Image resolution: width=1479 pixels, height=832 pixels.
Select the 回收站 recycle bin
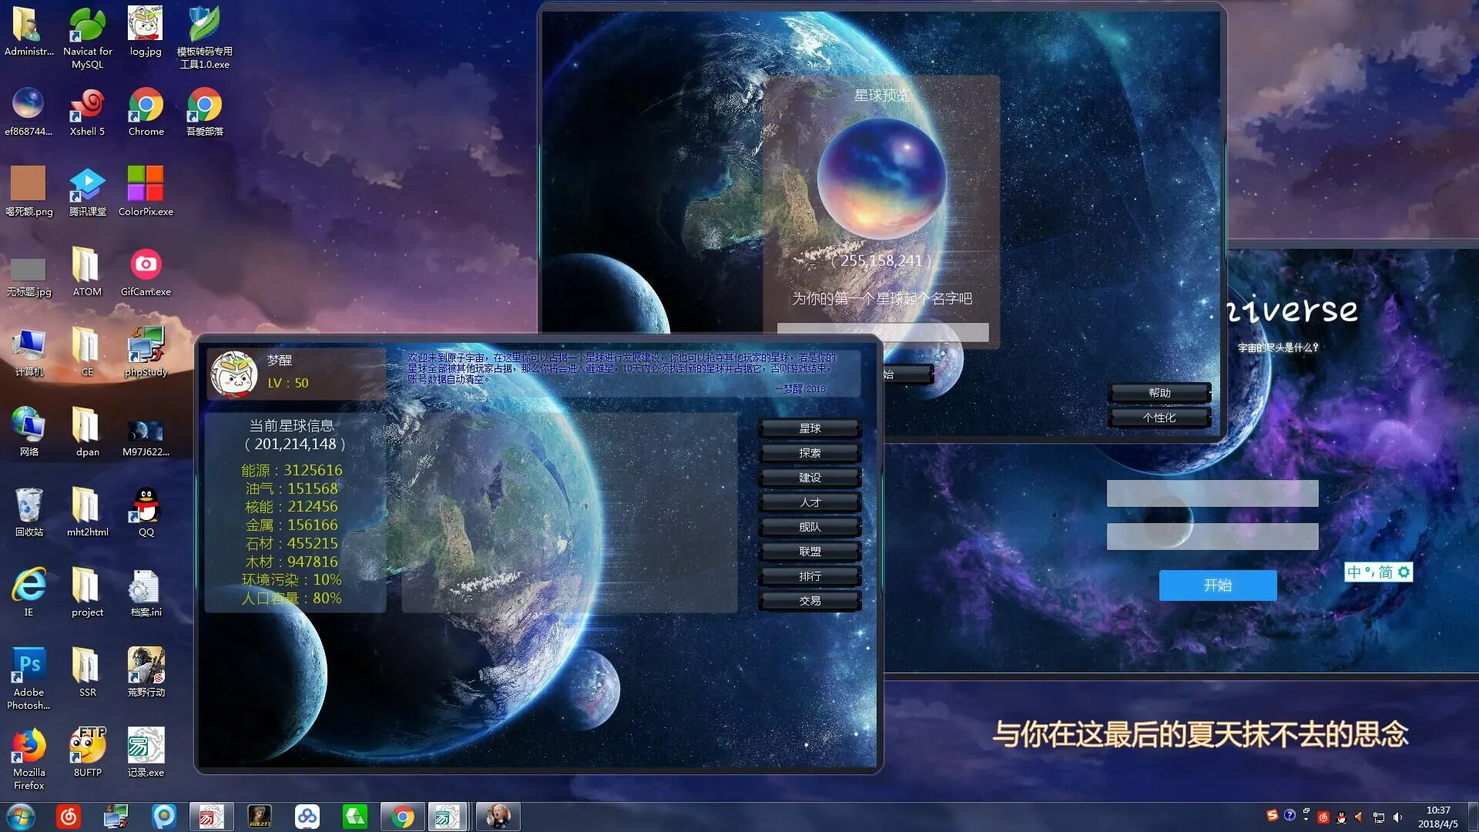pyautogui.click(x=29, y=512)
